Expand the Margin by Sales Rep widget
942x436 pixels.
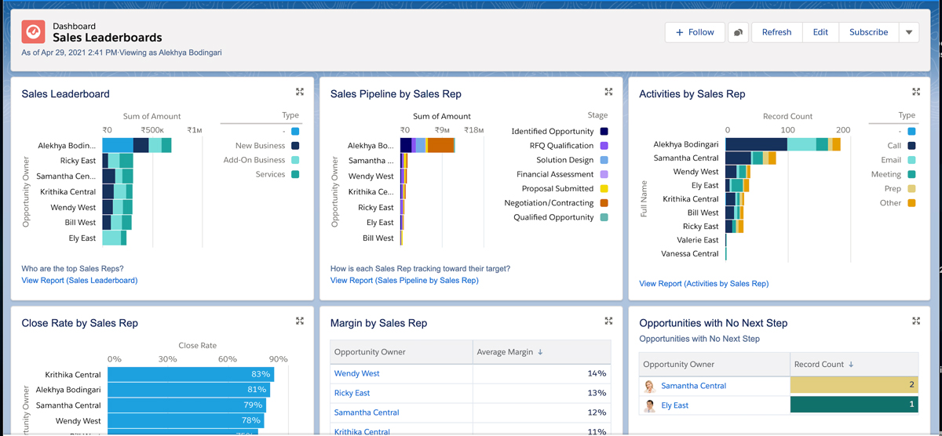[x=608, y=321]
